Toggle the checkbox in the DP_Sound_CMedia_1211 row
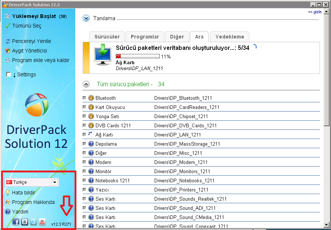Image resolution: width=331 pixels, height=230 pixels. pyautogui.click(x=84, y=217)
